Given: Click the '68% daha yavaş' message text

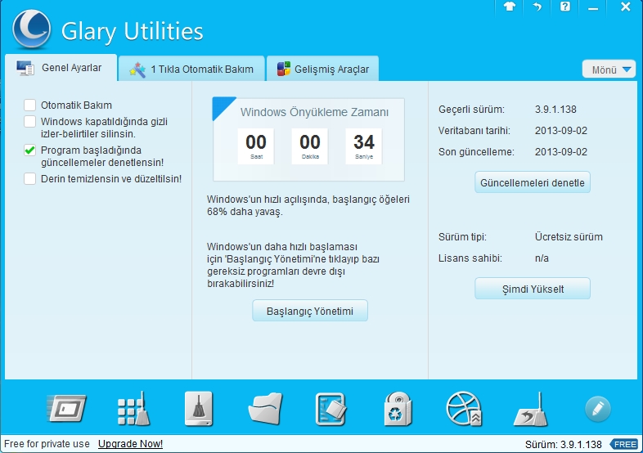Looking at the screenshot, I should point(245,212).
